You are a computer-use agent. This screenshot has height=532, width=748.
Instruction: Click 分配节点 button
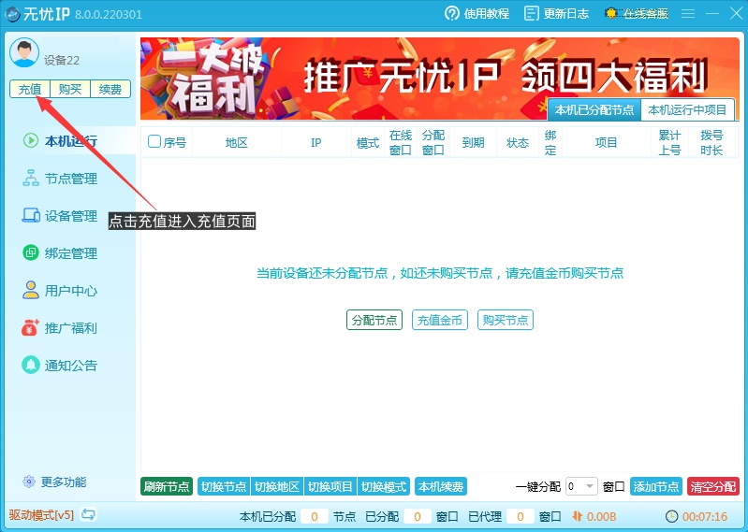click(374, 320)
